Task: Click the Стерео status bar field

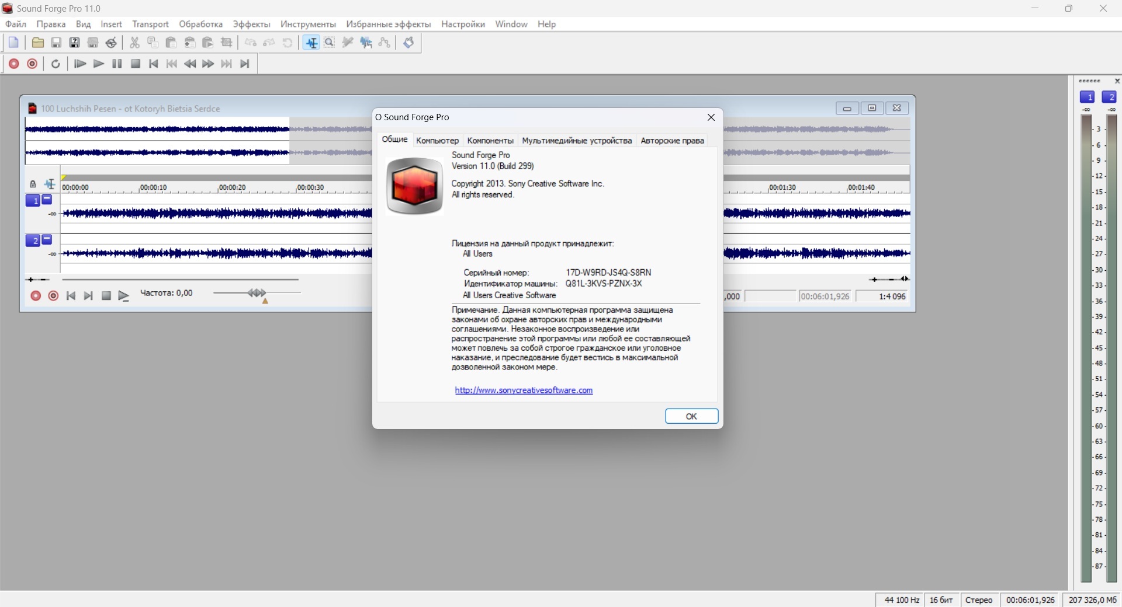Action: click(979, 600)
